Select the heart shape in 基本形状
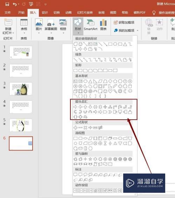Viewport: 175px width, 198px height. tap(110, 91)
